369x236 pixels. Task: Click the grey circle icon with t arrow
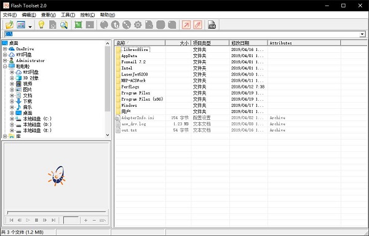click(116, 25)
